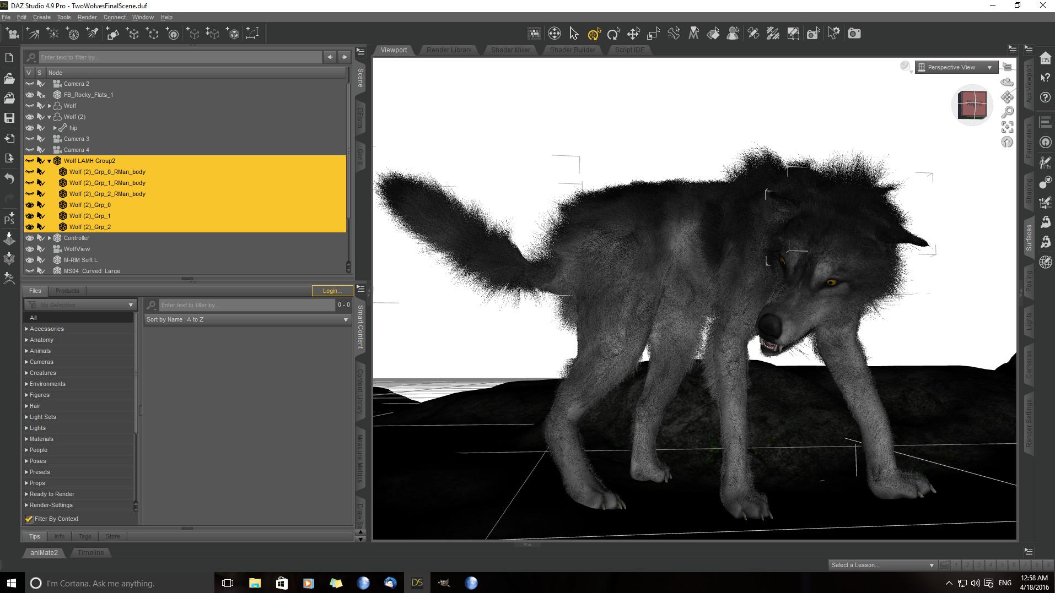Select the All category
This screenshot has height=593, width=1055.
(79, 318)
